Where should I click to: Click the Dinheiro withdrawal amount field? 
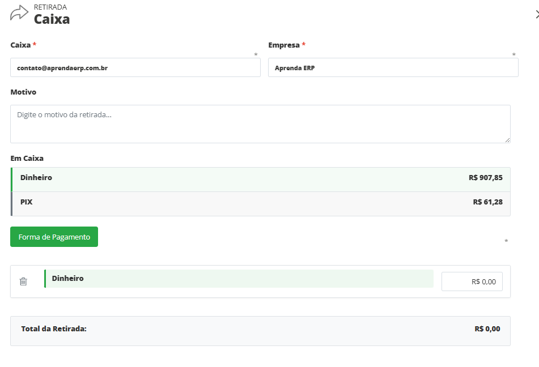point(472,281)
